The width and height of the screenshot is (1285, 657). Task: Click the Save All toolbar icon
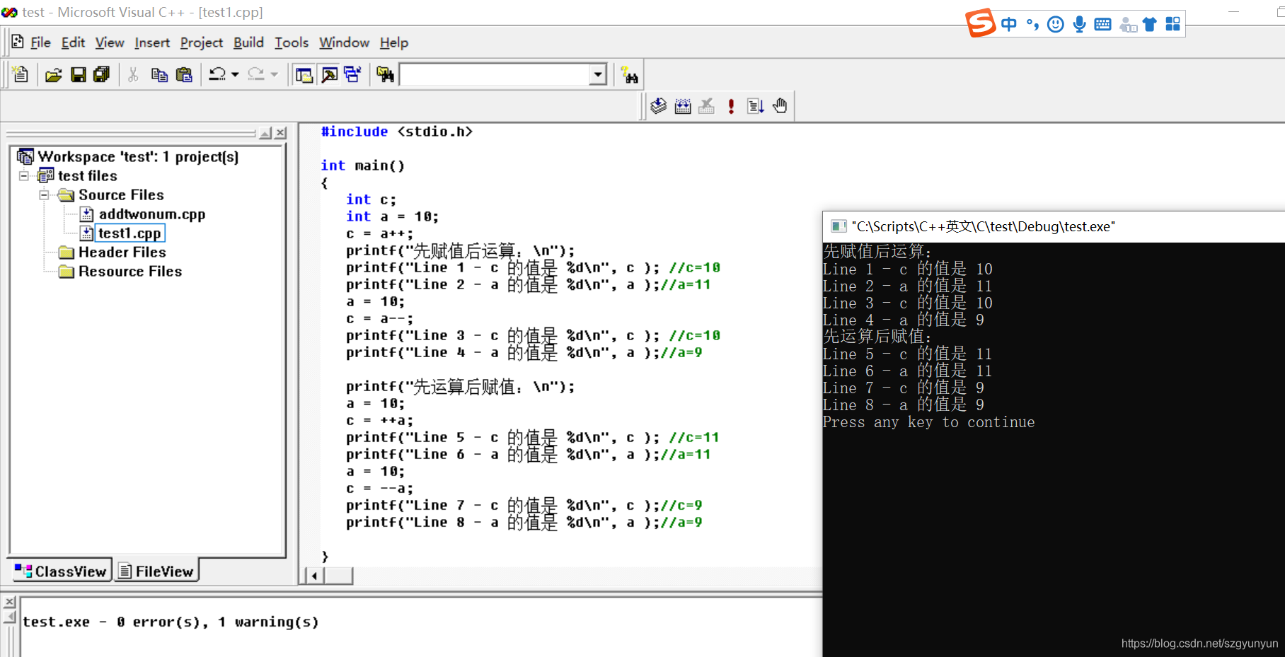click(x=101, y=74)
